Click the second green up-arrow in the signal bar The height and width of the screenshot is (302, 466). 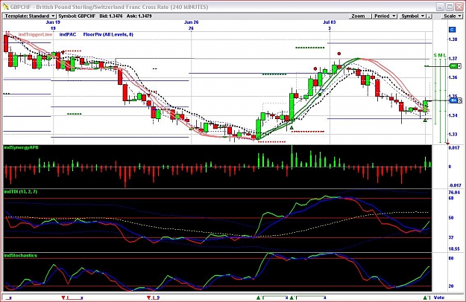[292, 298]
